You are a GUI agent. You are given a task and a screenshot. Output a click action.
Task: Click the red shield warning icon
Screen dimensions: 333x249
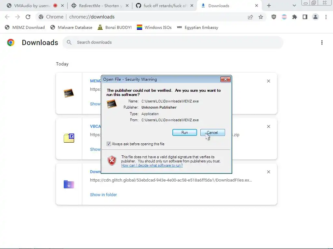point(112,160)
